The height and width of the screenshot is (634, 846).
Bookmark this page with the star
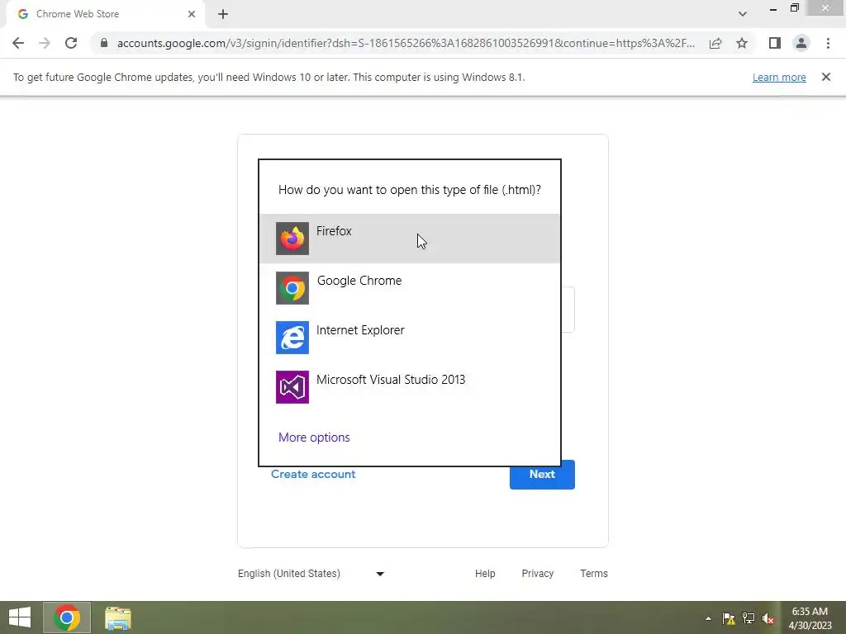point(742,43)
